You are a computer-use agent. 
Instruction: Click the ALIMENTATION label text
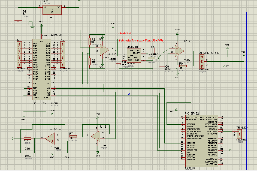[209, 53]
